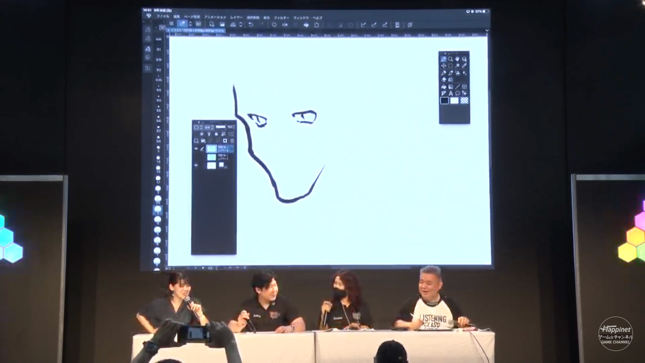
Task: Open the フィルター (Filter) menu
Action: pyautogui.click(x=281, y=18)
